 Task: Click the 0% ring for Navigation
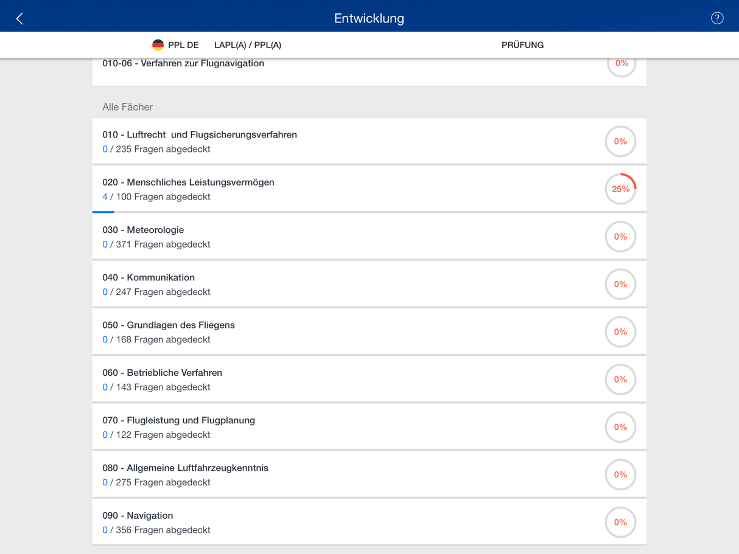[x=620, y=522]
